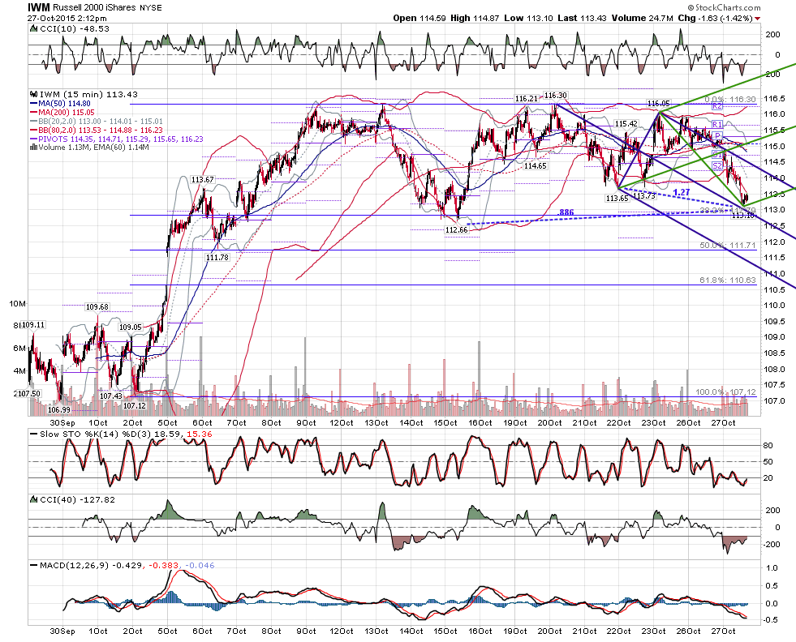The width and height of the screenshot is (796, 642).
Task: Click the 116.30 high price label
Action: pos(555,96)
